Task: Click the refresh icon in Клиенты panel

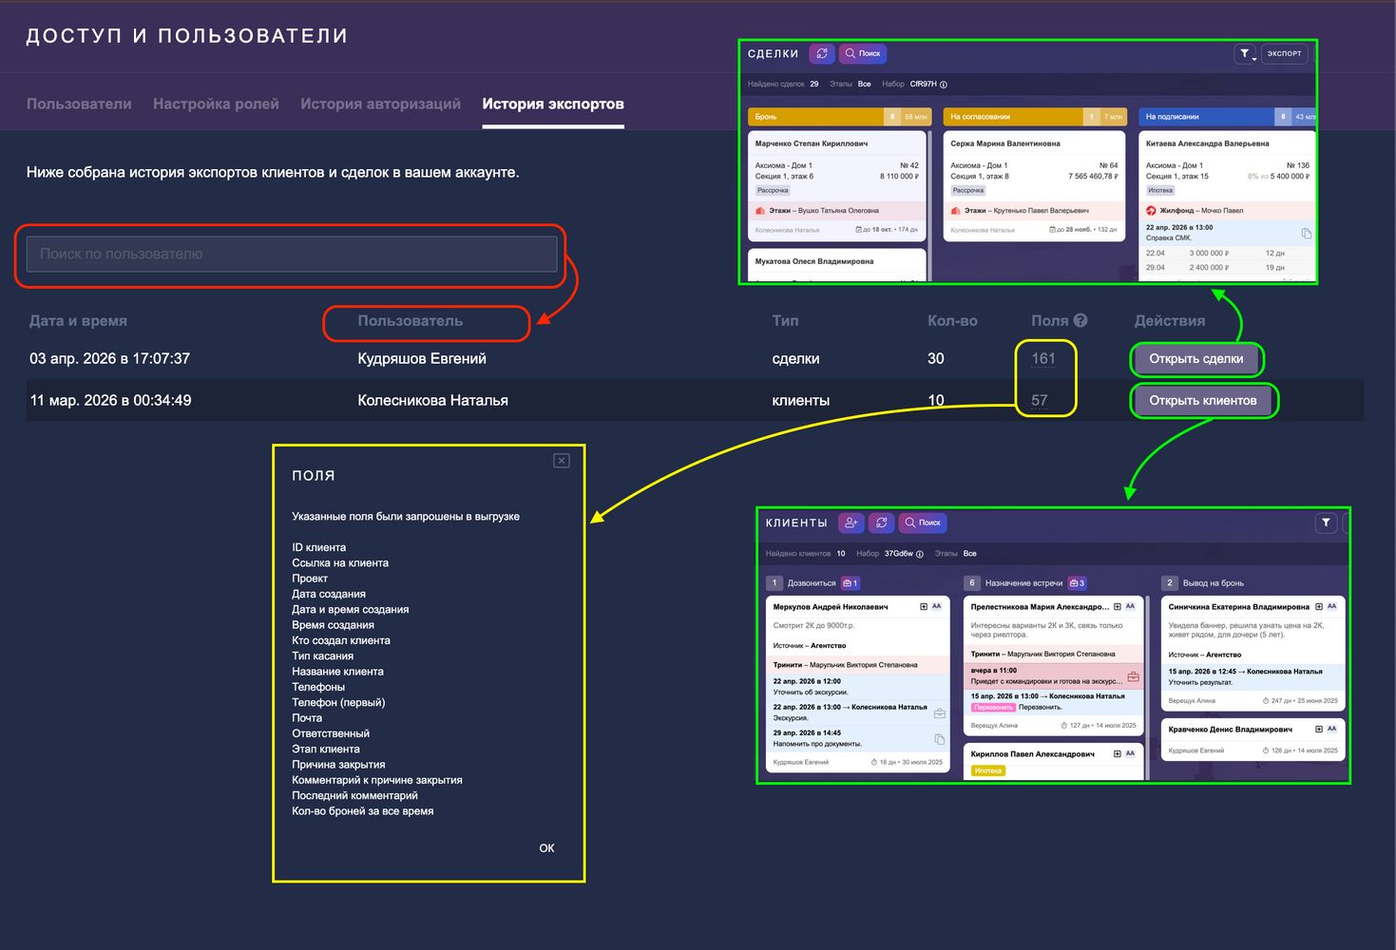Action: 882,522
